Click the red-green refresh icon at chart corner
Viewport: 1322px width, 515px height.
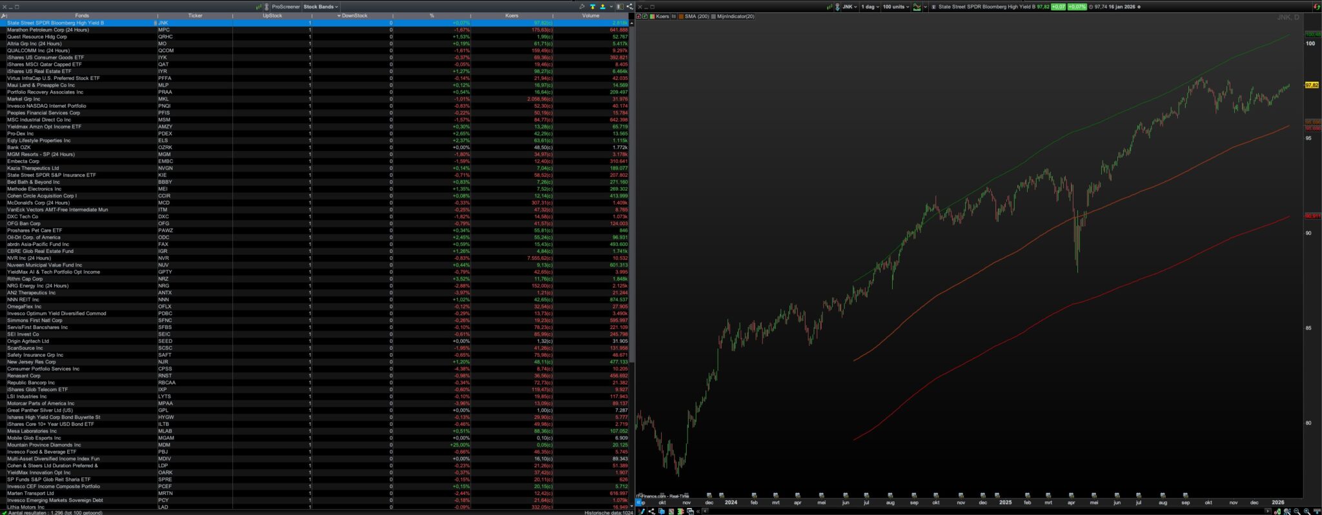pyautogui.click(x=1317, y=7)
